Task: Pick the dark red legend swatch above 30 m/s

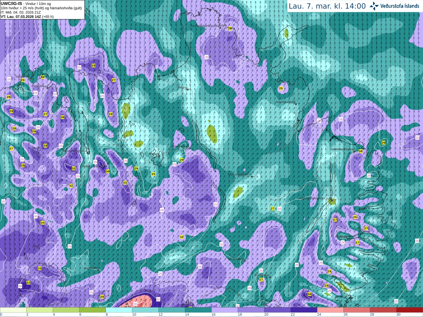Action: [x=410, y=310]
